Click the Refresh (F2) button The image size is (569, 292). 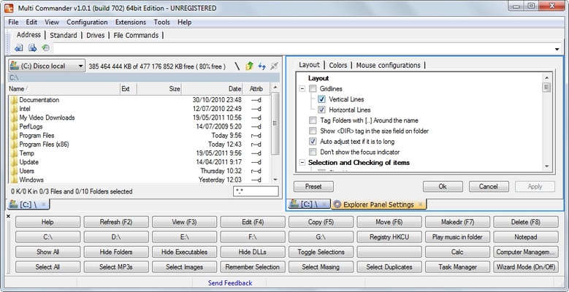(x=116, y=222)
